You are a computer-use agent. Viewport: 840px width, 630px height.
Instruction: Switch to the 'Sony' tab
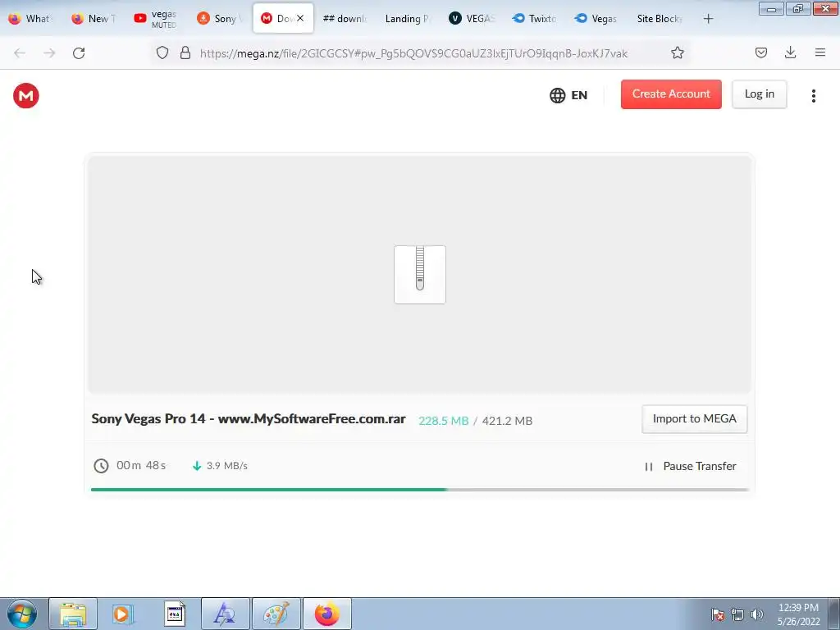220,18
